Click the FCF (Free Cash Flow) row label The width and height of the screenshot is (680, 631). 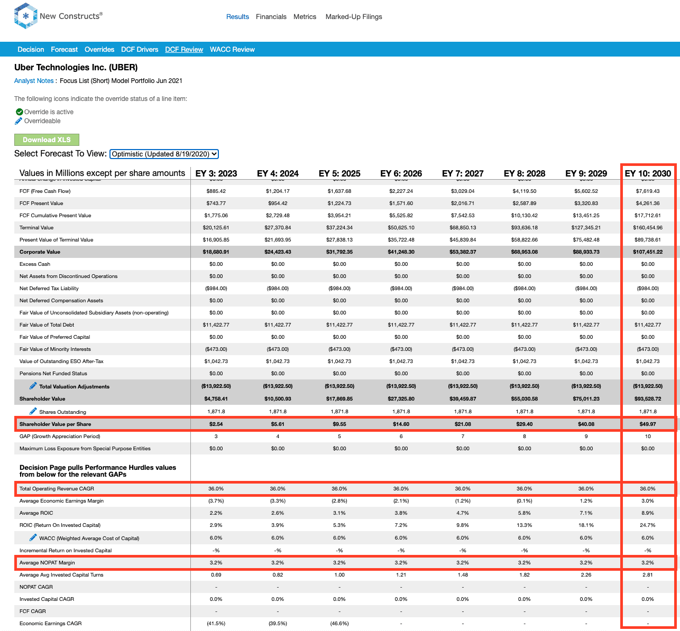(x=45, y=191)
